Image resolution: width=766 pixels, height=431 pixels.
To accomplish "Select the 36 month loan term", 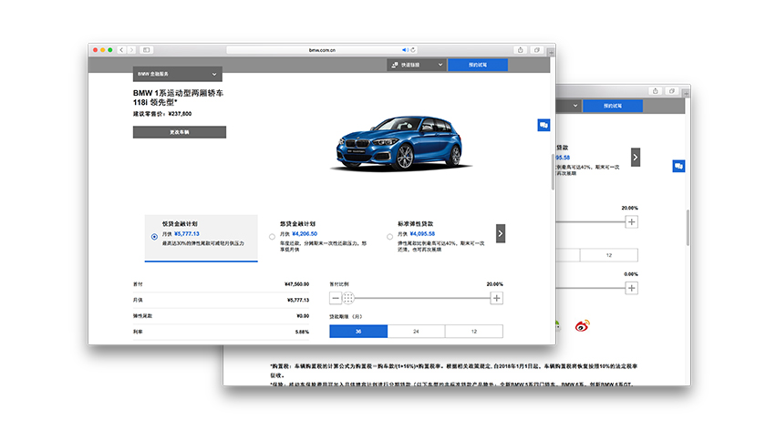I will [358, 332].
